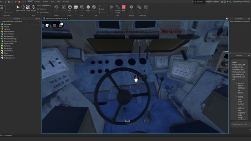Viewport: 251px width, 141px height.
Task: Open the TEST ribbon tab
Action: click(x=53, y=2)
